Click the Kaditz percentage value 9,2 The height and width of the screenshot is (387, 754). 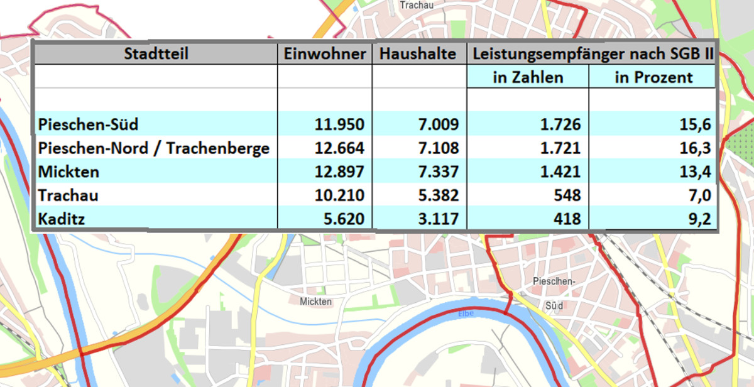tap(700, 219)
